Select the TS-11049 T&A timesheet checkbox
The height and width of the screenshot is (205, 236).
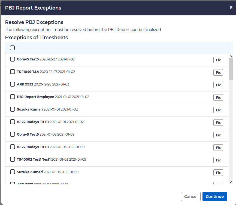pos(13,72)
